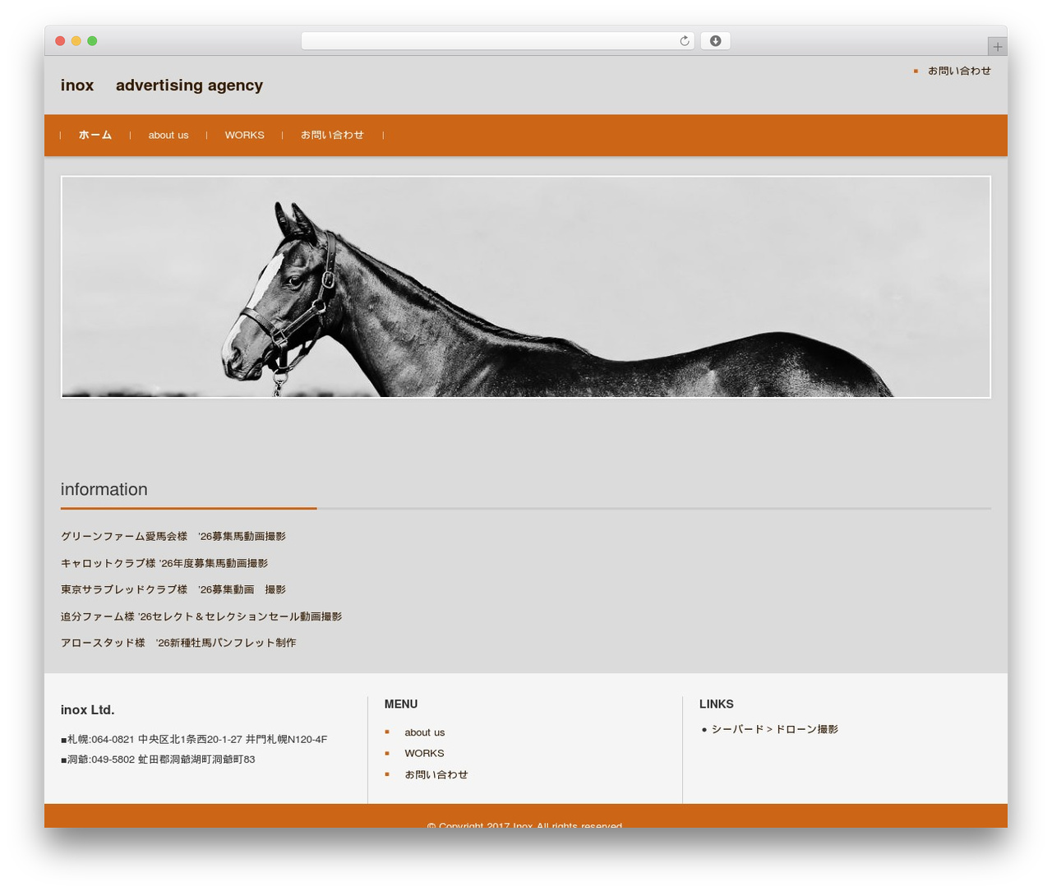
Task: Open the footer MENU お問い合わせ link
Action: click(436, 774)
